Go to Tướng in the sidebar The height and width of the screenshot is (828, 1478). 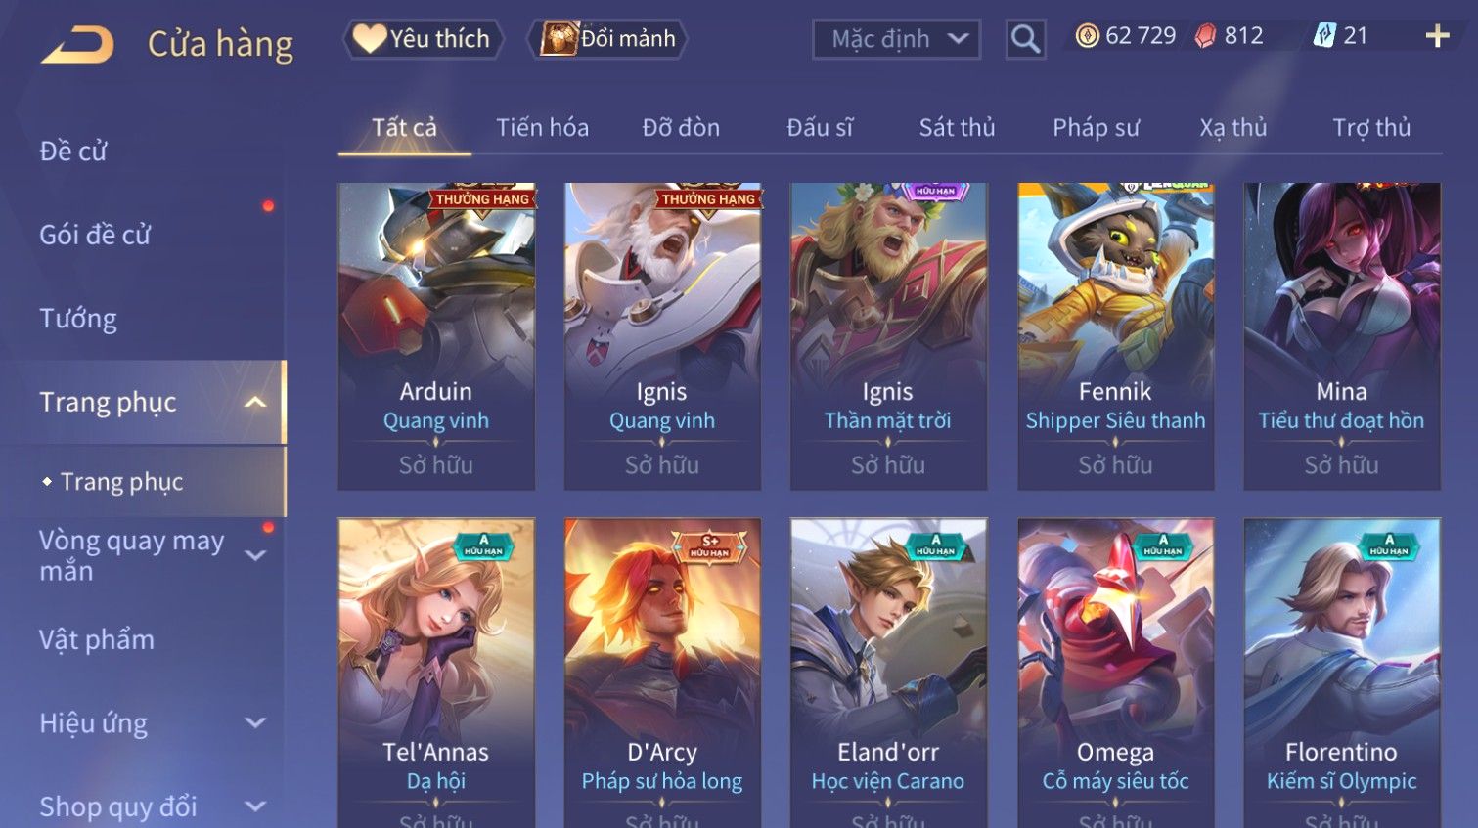78,319
